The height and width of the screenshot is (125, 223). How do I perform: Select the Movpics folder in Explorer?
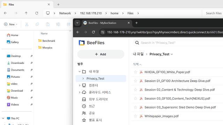(45, 48)
